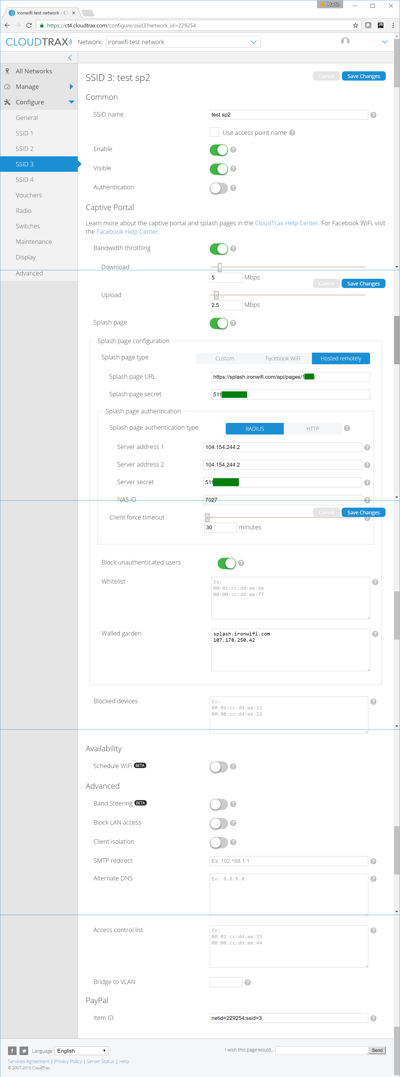Open All Networks in sidebar

tap(34, 71)
